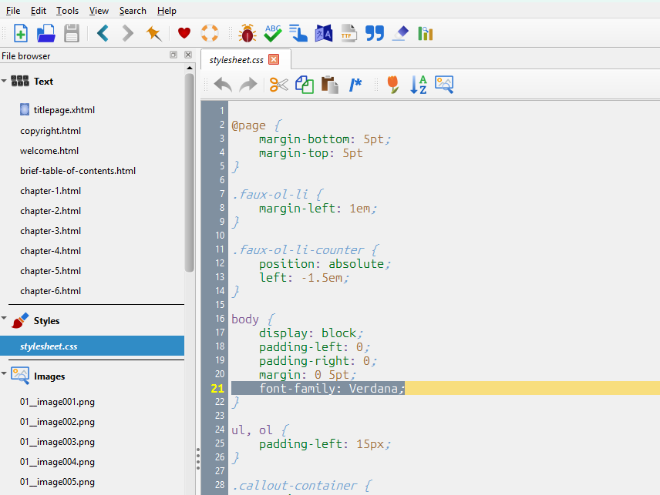Viewport: 660px width, 495px height.
Task: Run the check book bug icon
Action: pos(247,33)
